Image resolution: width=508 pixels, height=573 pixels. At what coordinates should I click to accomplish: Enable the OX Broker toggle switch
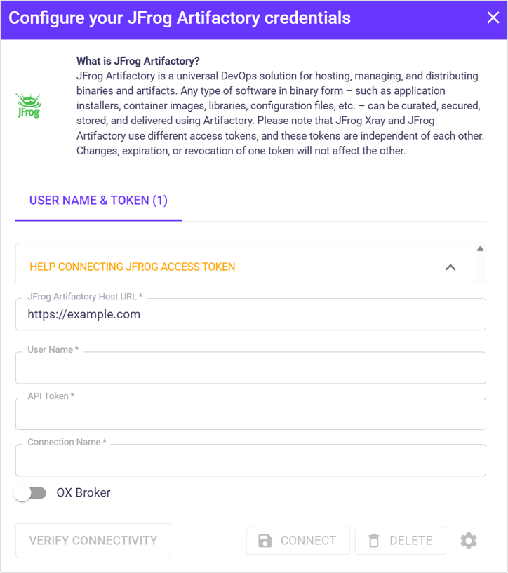(x=30, y=493)
